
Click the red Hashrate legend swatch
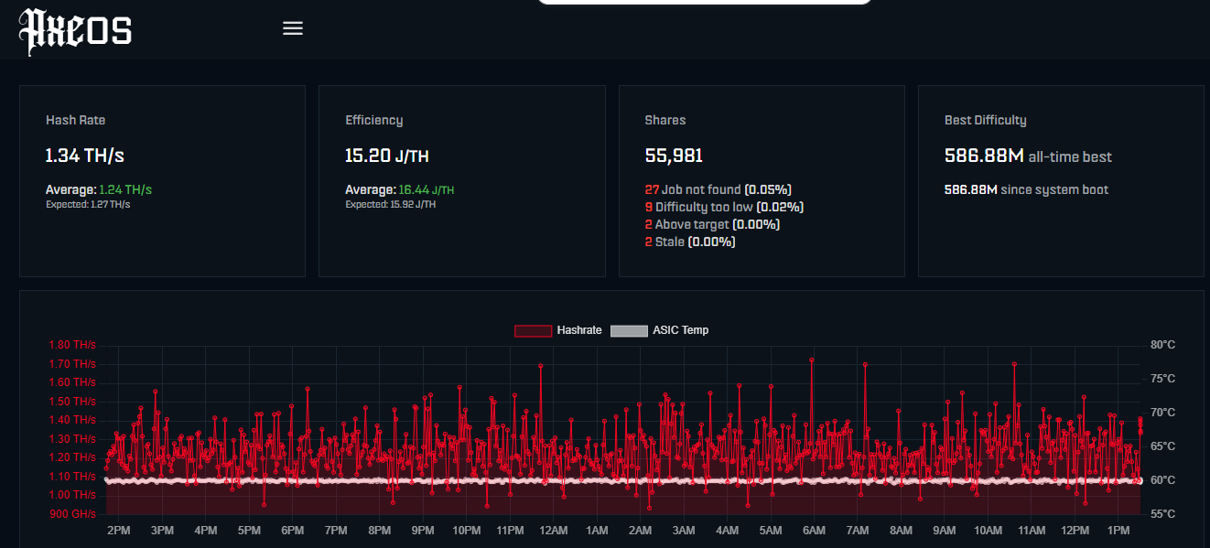pos(533,330)
